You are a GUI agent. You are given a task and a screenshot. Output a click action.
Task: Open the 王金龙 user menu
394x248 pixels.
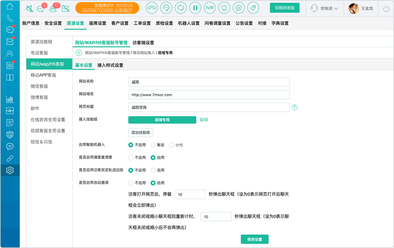coord(361,9)
